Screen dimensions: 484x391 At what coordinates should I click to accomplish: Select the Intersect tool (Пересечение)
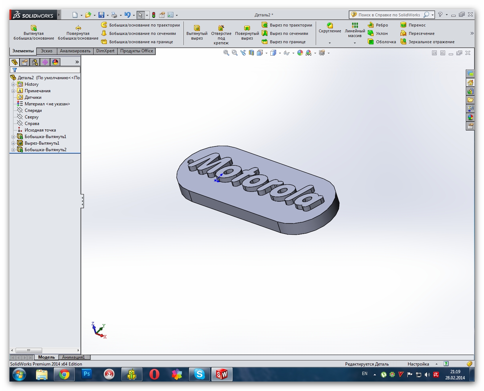[x=418, y=33]
